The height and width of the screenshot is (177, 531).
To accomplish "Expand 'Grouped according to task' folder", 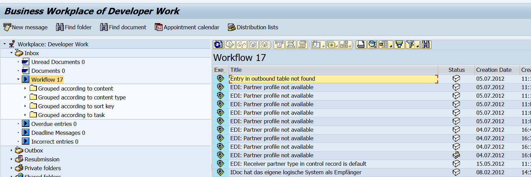I will tap(25, 115).
